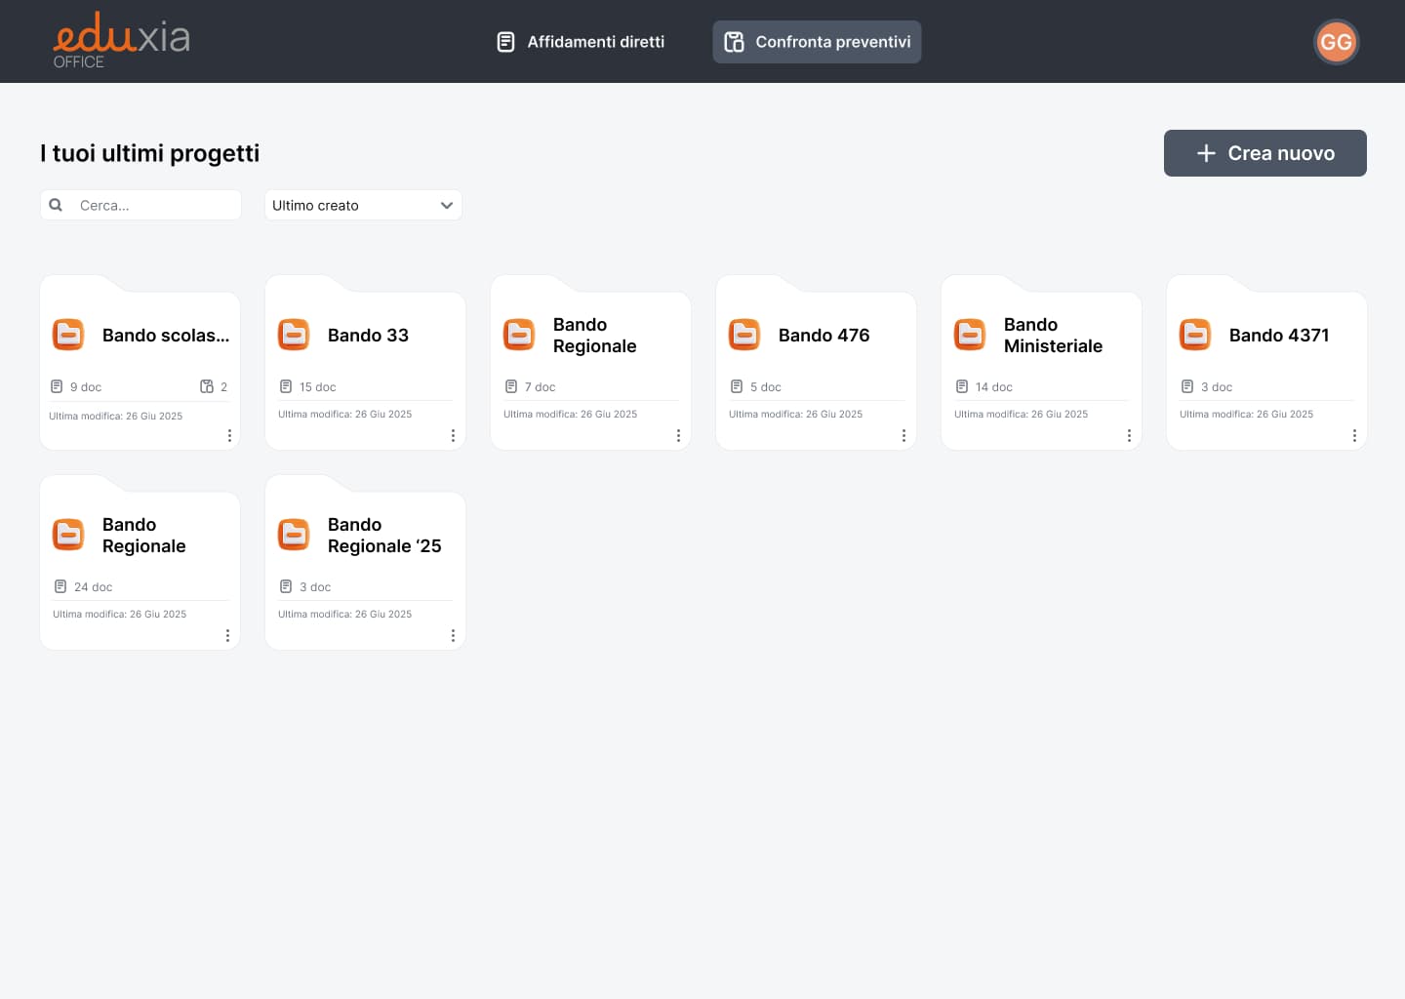The image size is (1405, 999).
Task: Open the Bando 4371 project title
Action: (x=1278, y=336)
